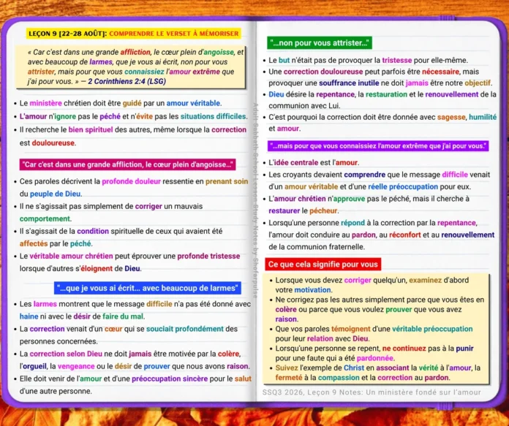
Task: Click the dark blue word "comprendre"
Action: tap(364, 175)
